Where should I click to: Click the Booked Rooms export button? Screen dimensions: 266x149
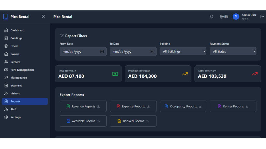[133, 121]
